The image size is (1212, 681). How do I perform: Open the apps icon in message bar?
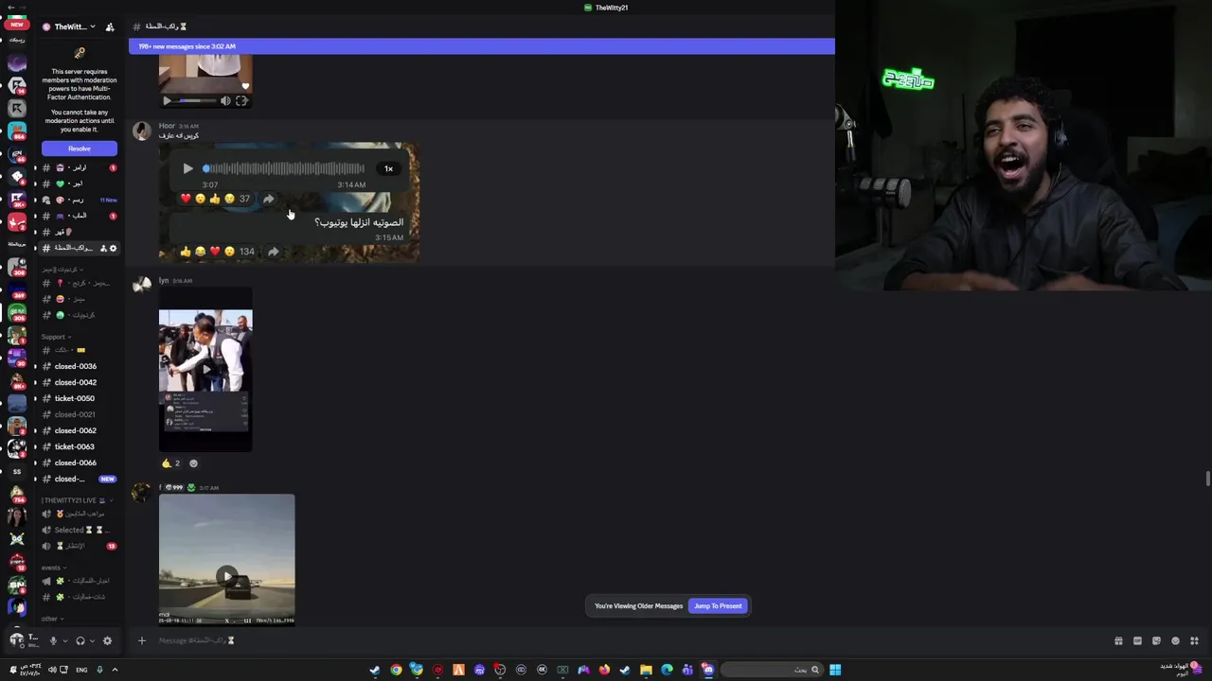pos(1194,640)
